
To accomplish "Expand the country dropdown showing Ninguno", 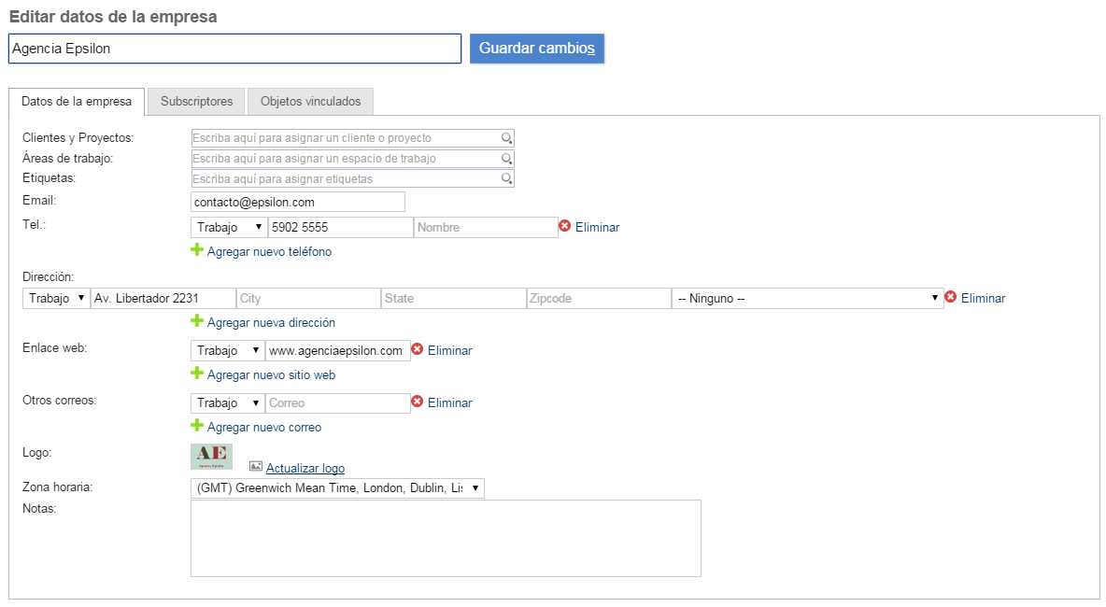I will click(807, 298).
